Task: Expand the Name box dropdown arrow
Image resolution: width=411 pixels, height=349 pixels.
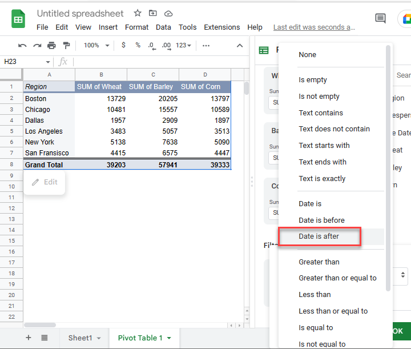Action: coord(48,62)
